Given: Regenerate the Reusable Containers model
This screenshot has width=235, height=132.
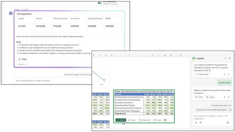Looking at the screenshot, I should tap(145, 120).
